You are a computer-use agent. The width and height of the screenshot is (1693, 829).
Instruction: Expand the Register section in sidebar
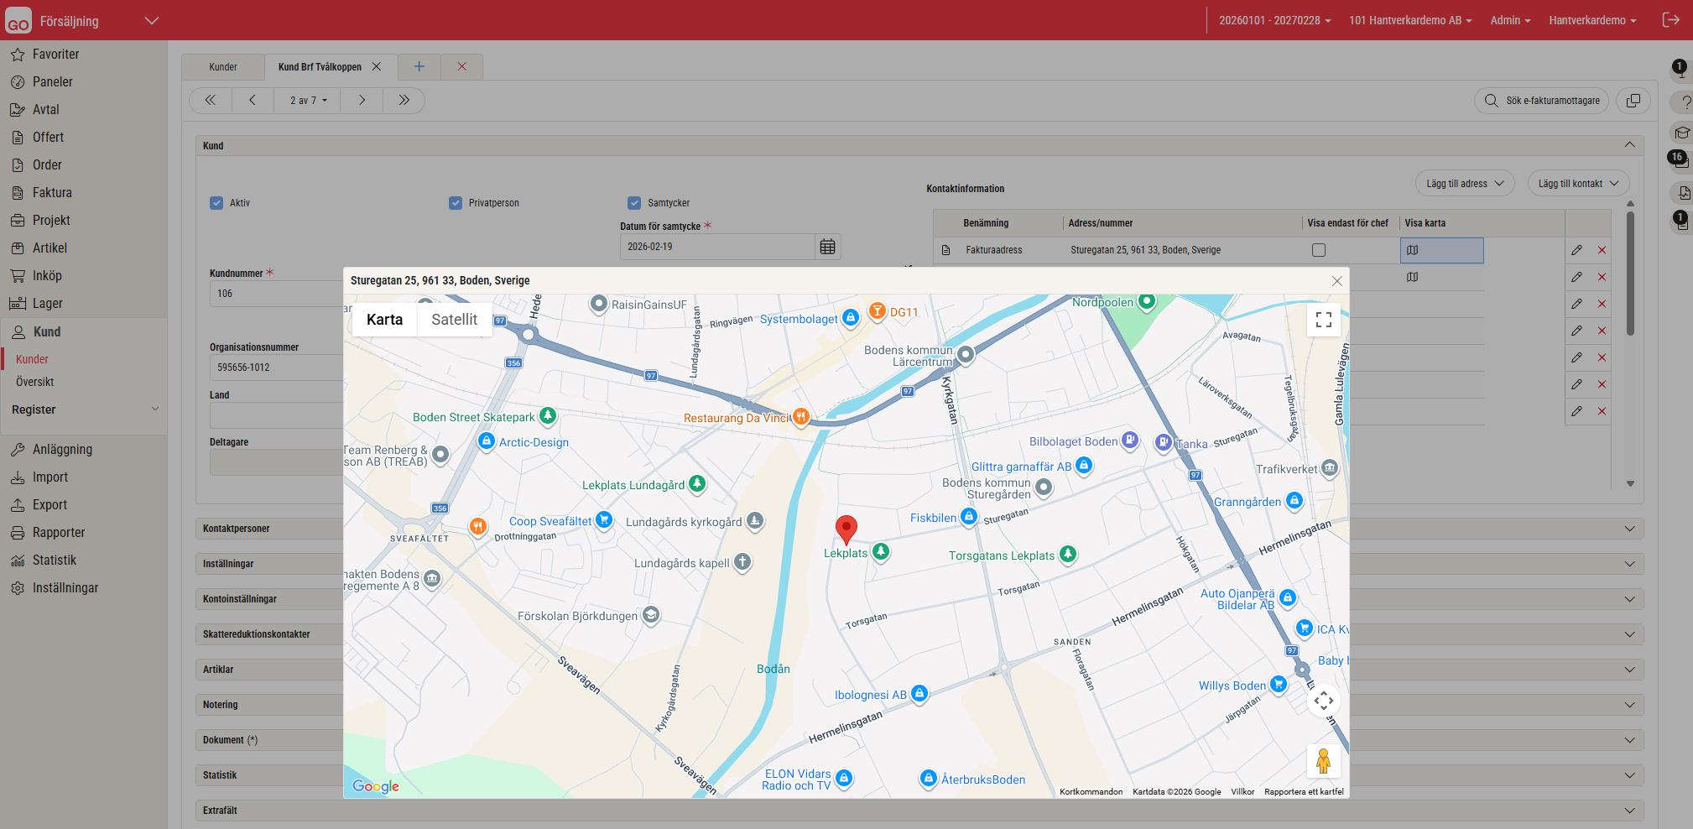click(84, 409)
